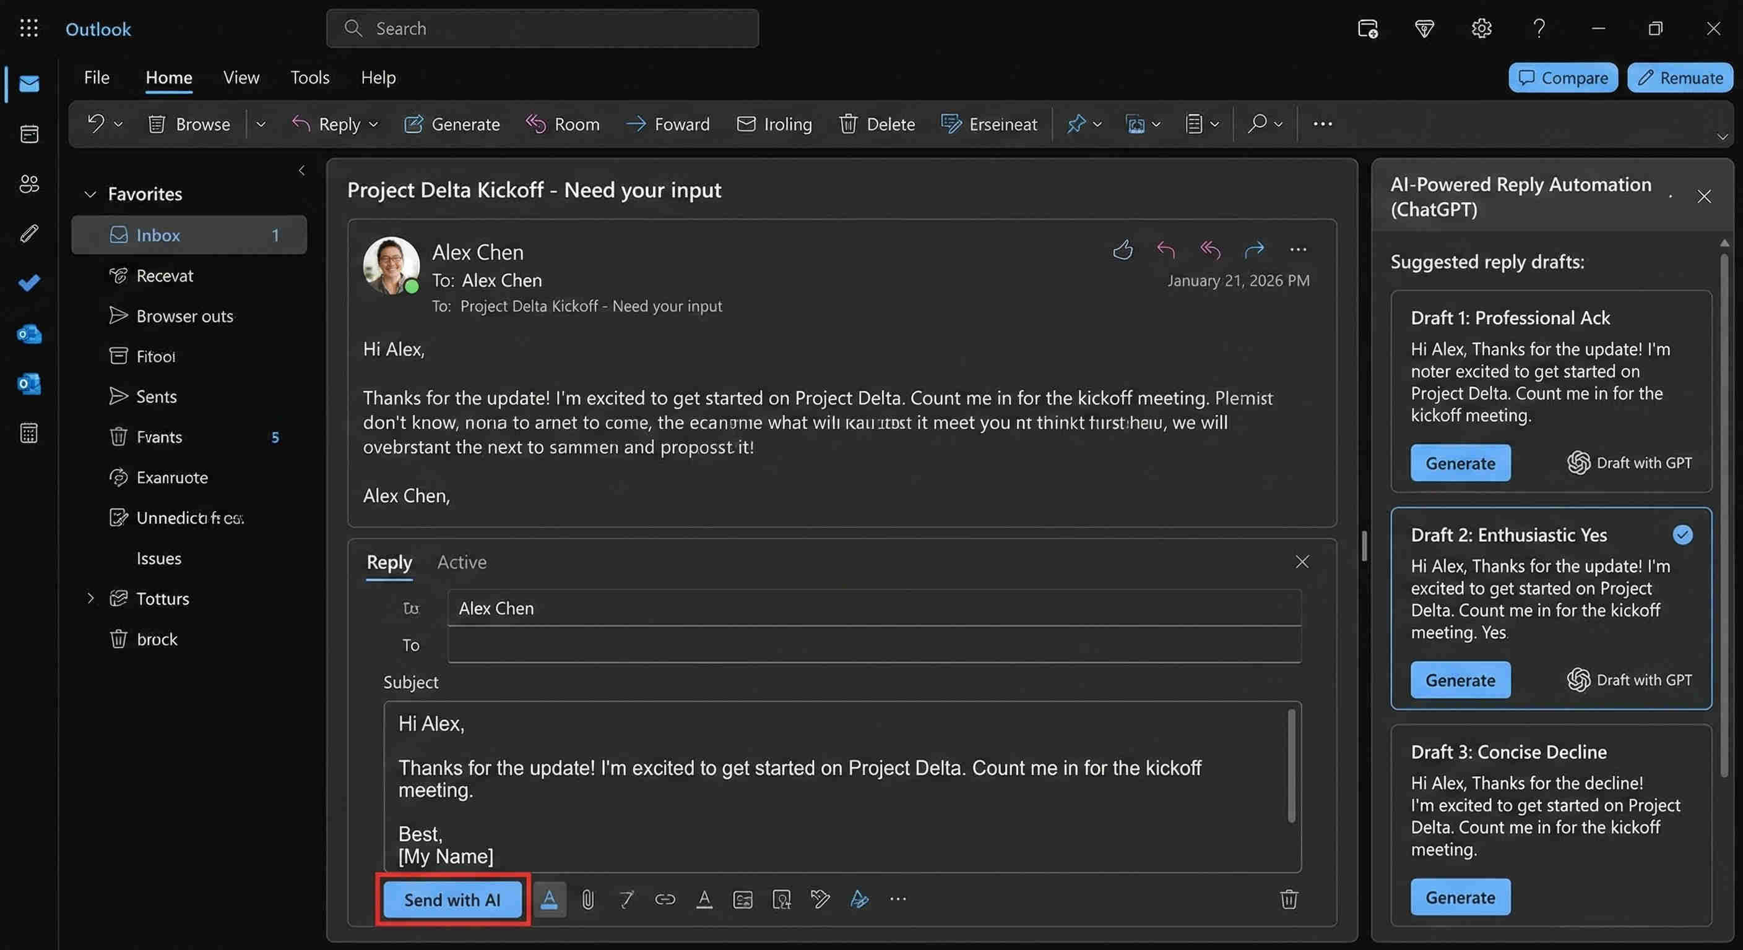Viewport: 1743px width, 950px height.
Task: Open the Reply dropdown arrow in toolbar
Action: (x=373, y=124)
